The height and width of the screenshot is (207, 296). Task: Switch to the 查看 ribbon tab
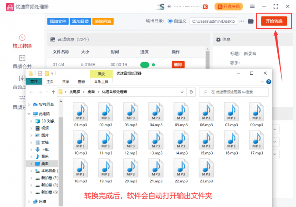coord(82,82)
